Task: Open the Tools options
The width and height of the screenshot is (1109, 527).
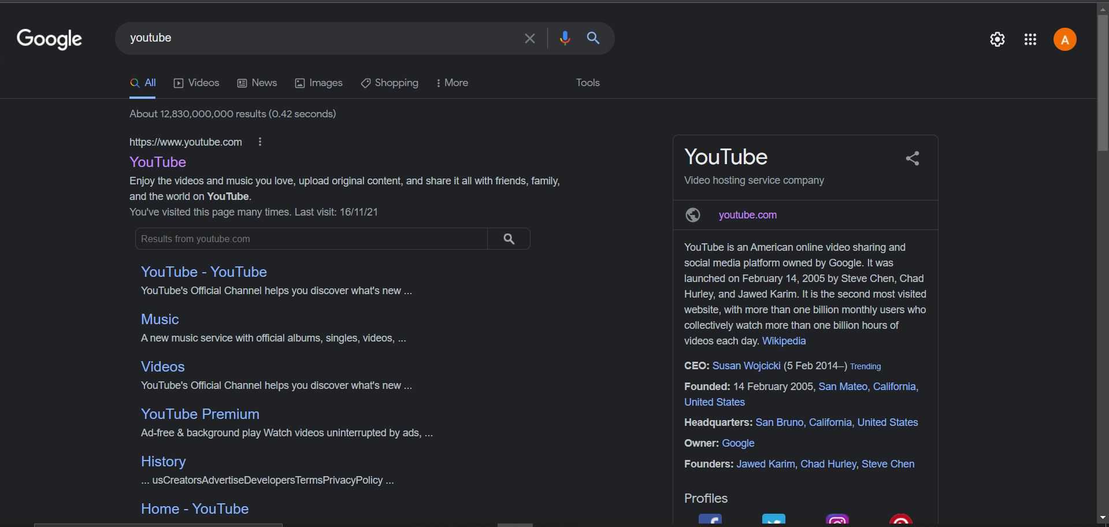Action: tap(587, 83)
